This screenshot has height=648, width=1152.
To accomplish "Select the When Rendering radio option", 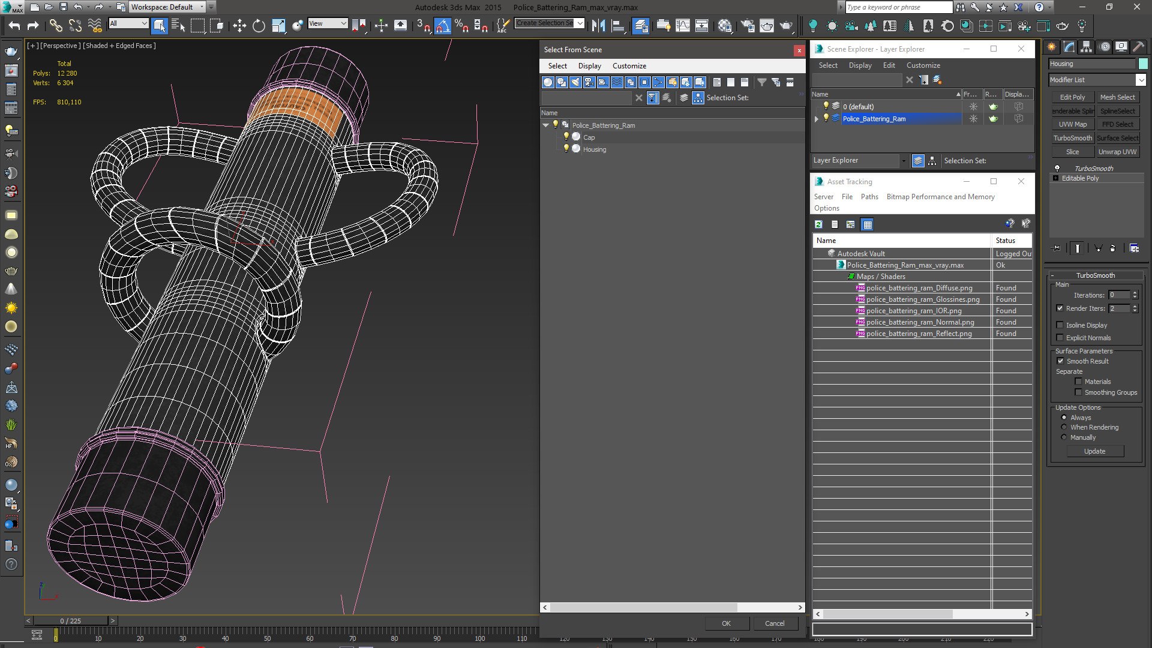I will coord(1064,427).
